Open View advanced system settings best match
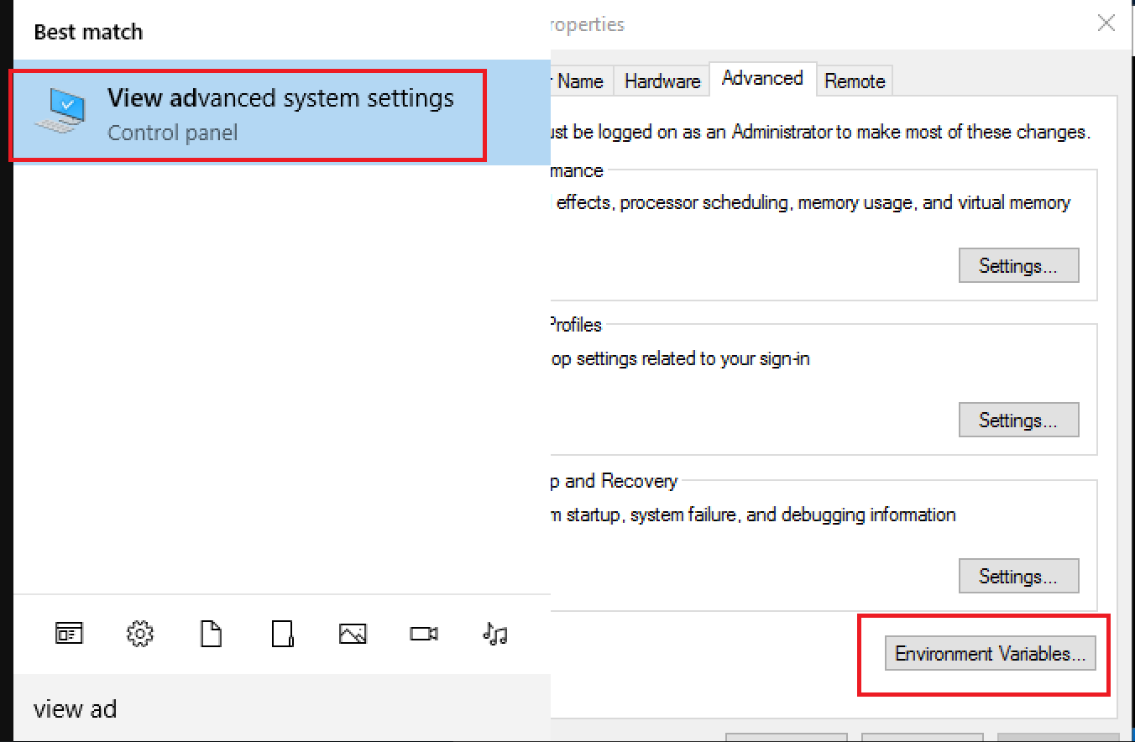 (281, 98)
